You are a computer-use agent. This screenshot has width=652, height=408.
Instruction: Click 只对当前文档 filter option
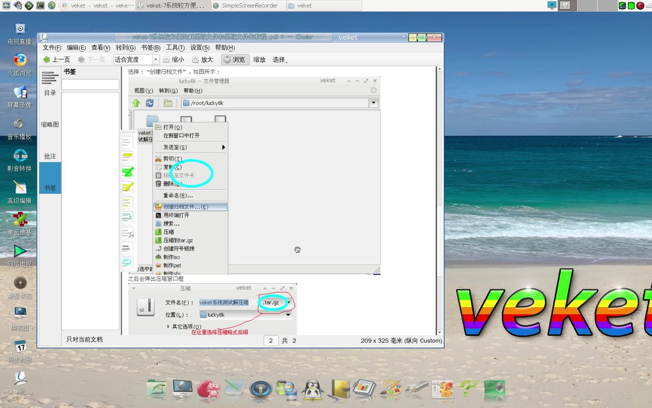pyautogui.click(x=85, y=340)
